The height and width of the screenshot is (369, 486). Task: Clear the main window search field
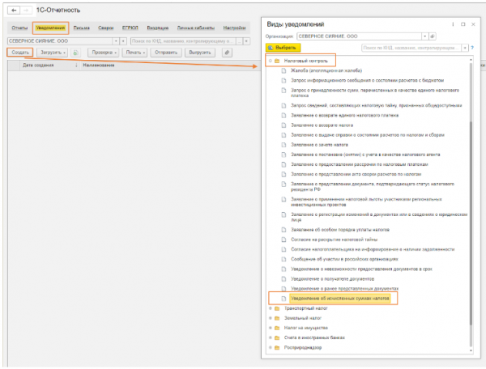246,40
